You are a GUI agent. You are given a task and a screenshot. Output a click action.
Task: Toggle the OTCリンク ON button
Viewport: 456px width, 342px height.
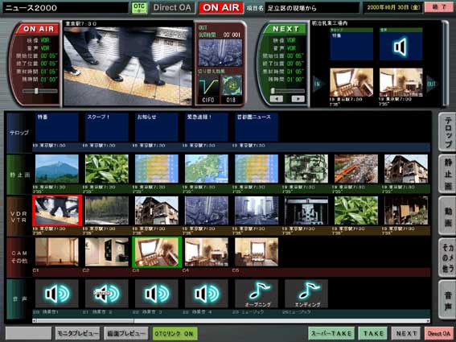[x=175, y=334]
